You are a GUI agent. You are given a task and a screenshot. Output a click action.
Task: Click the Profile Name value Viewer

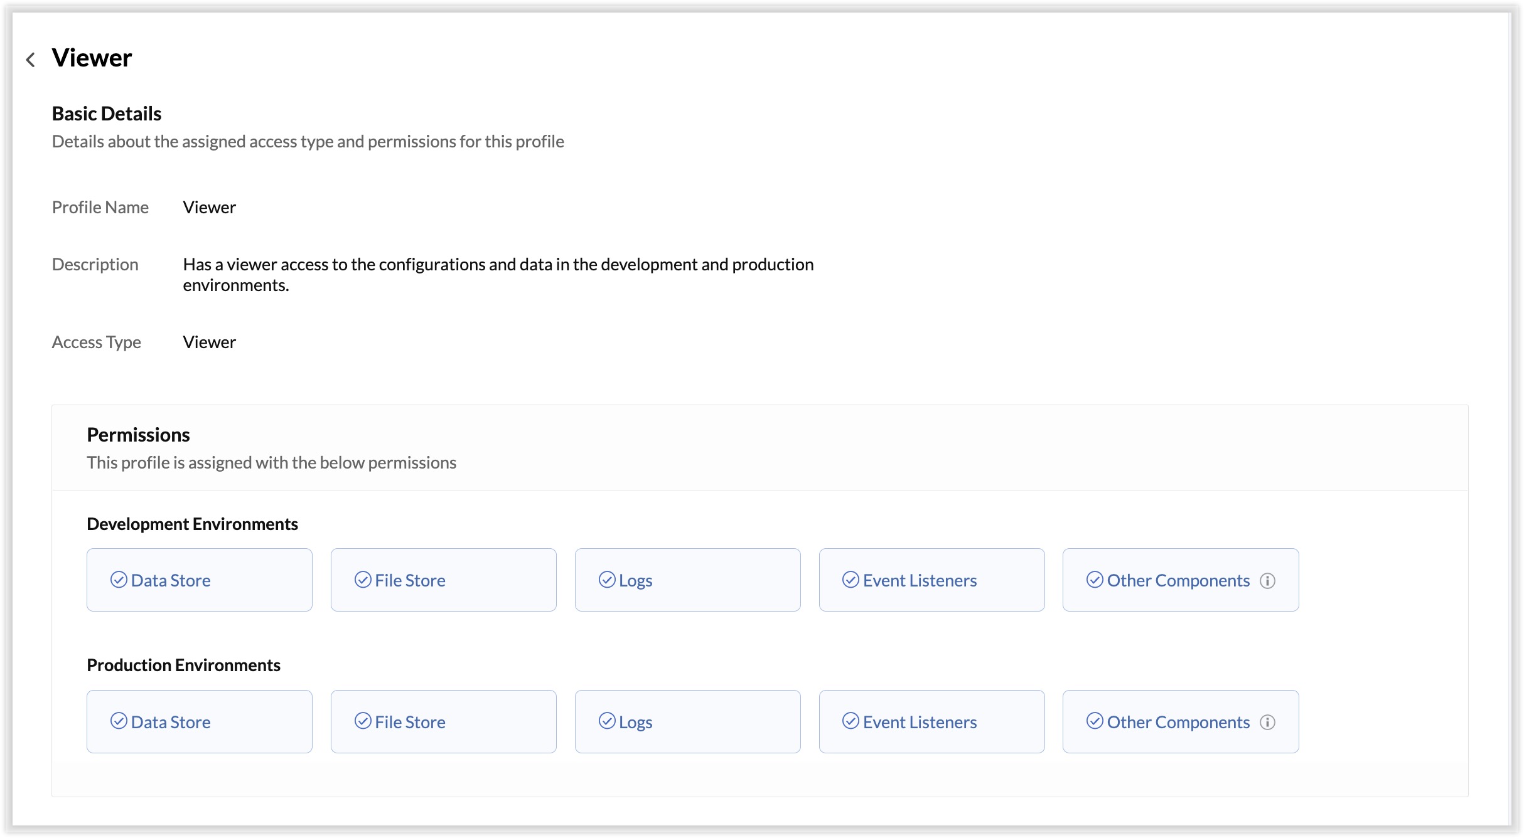coord(209,208)
